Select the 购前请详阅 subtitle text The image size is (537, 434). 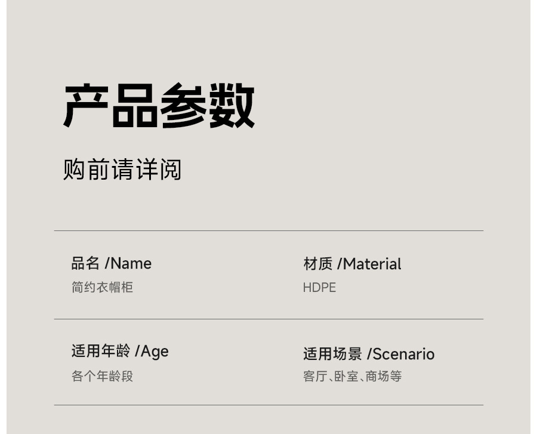[x=122, y=170]
